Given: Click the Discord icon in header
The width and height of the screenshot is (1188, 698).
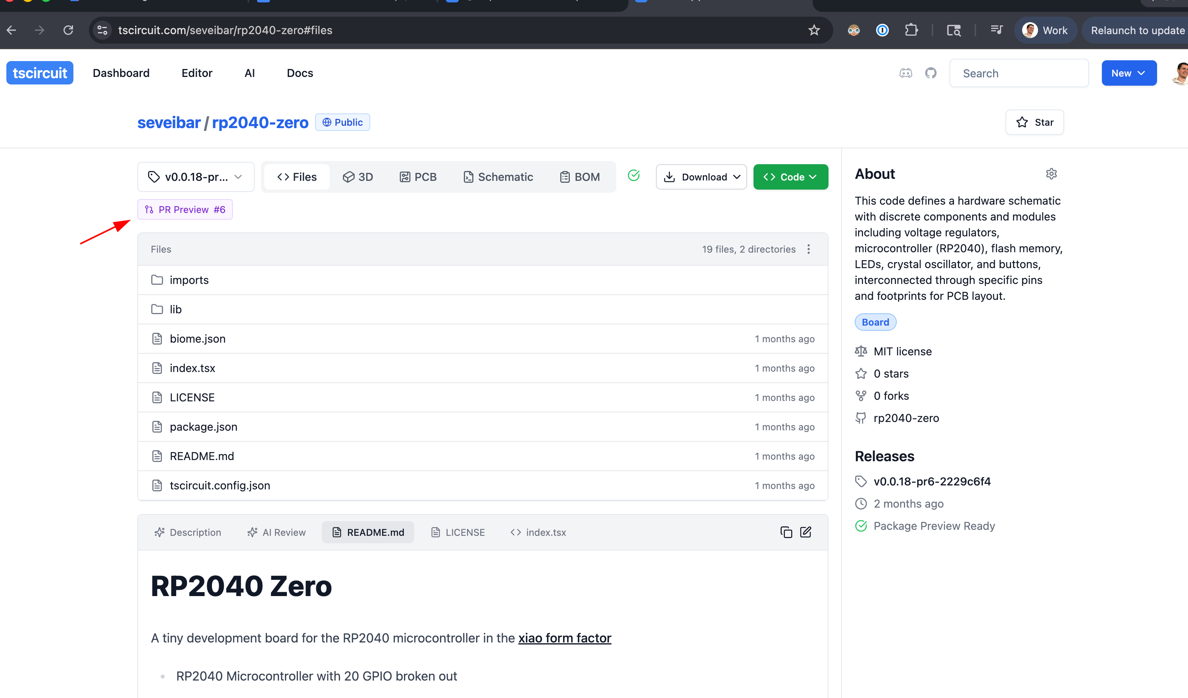Looking at the screenshot, I should (x=905, y=73).
